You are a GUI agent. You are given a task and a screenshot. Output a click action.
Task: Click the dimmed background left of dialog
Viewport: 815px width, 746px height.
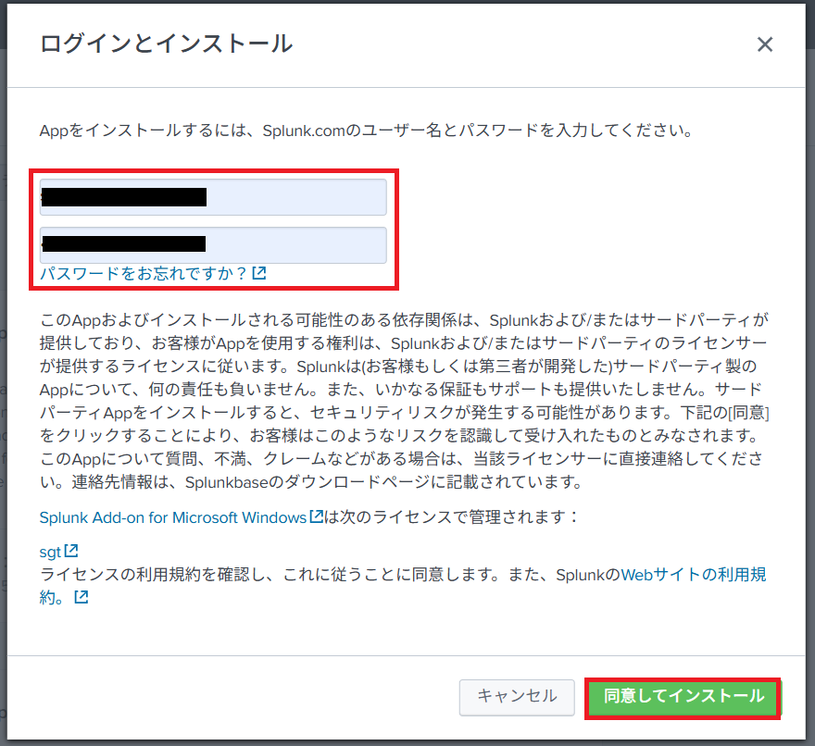point(3,370)
